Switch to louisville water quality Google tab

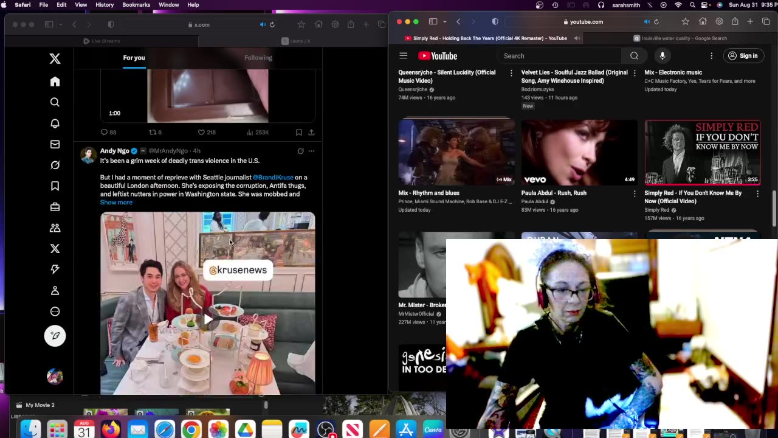680,38
